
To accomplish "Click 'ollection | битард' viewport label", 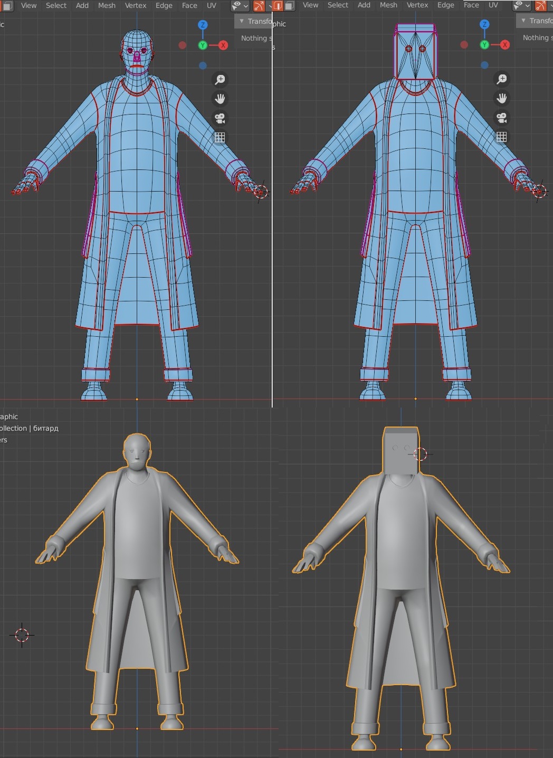I will click(29, 428).
